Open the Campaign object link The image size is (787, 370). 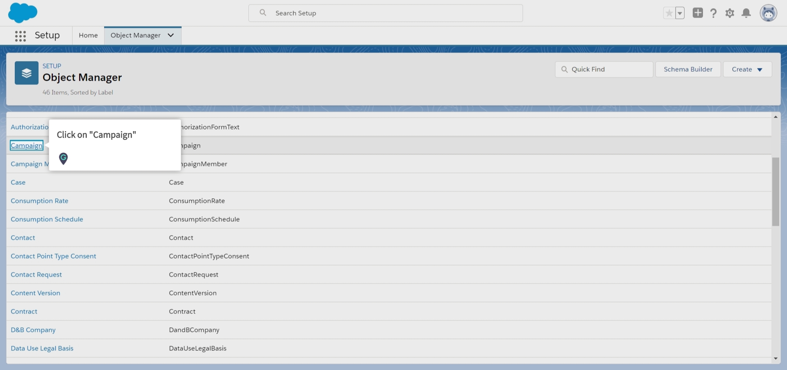[x=27, y=145]
